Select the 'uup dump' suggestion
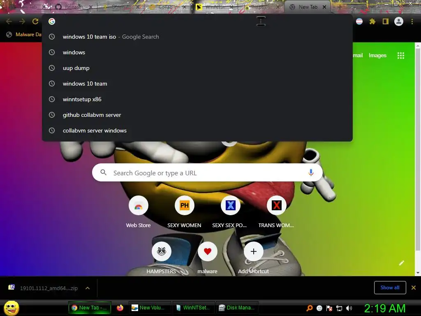The height and width of the screenshot is (316, 421). click(197, 68)
